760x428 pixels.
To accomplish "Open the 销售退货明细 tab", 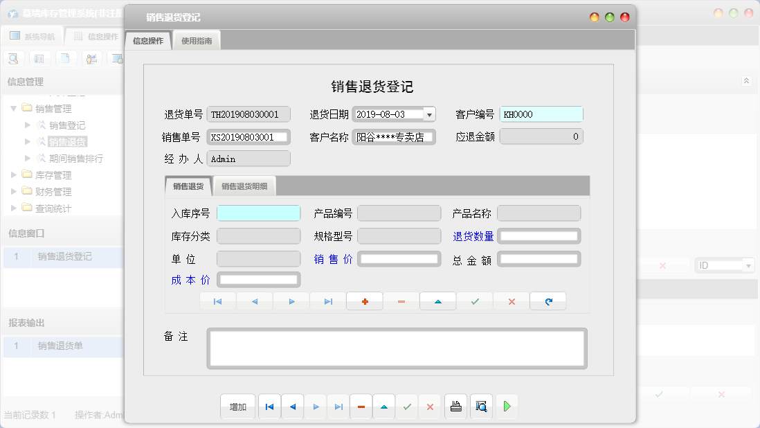I will click(x=244, y=186).
